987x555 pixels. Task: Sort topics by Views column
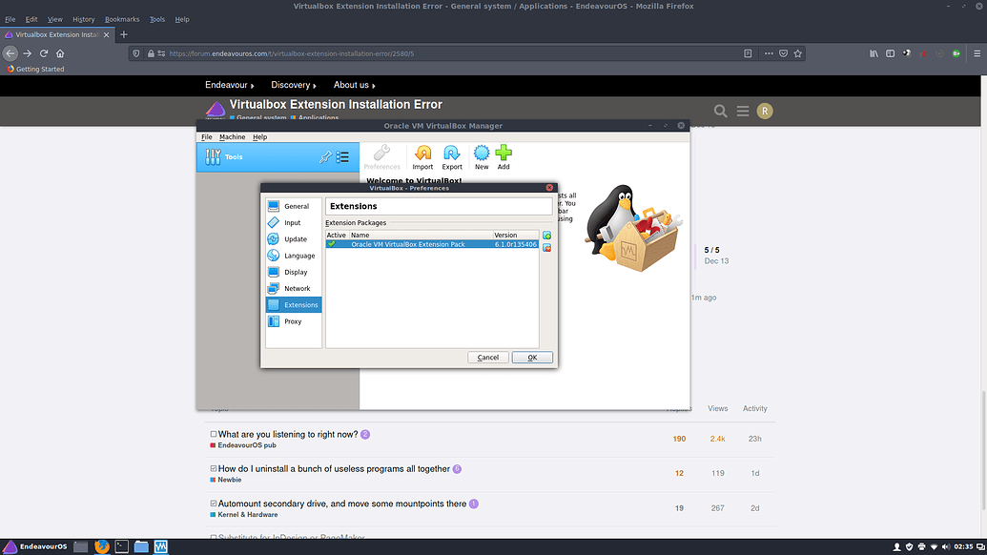point(717,408)
